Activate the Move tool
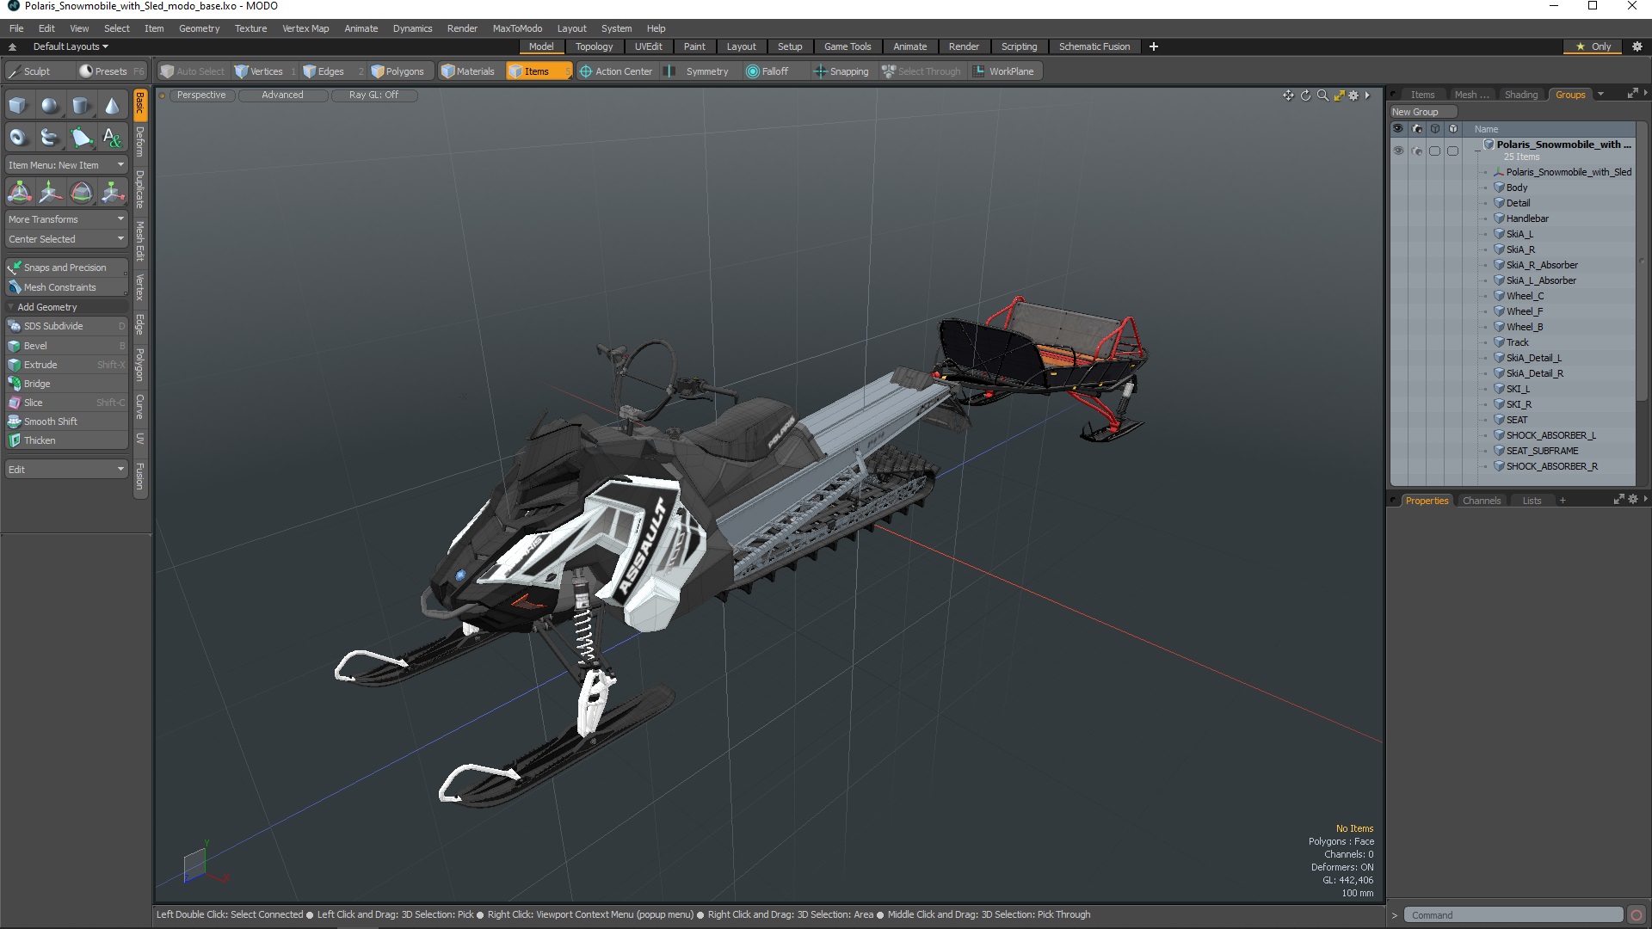1652x929 pixels. coord(50,193)
